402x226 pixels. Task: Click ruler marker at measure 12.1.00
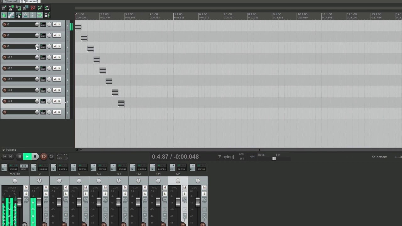[x=351, y=14]
